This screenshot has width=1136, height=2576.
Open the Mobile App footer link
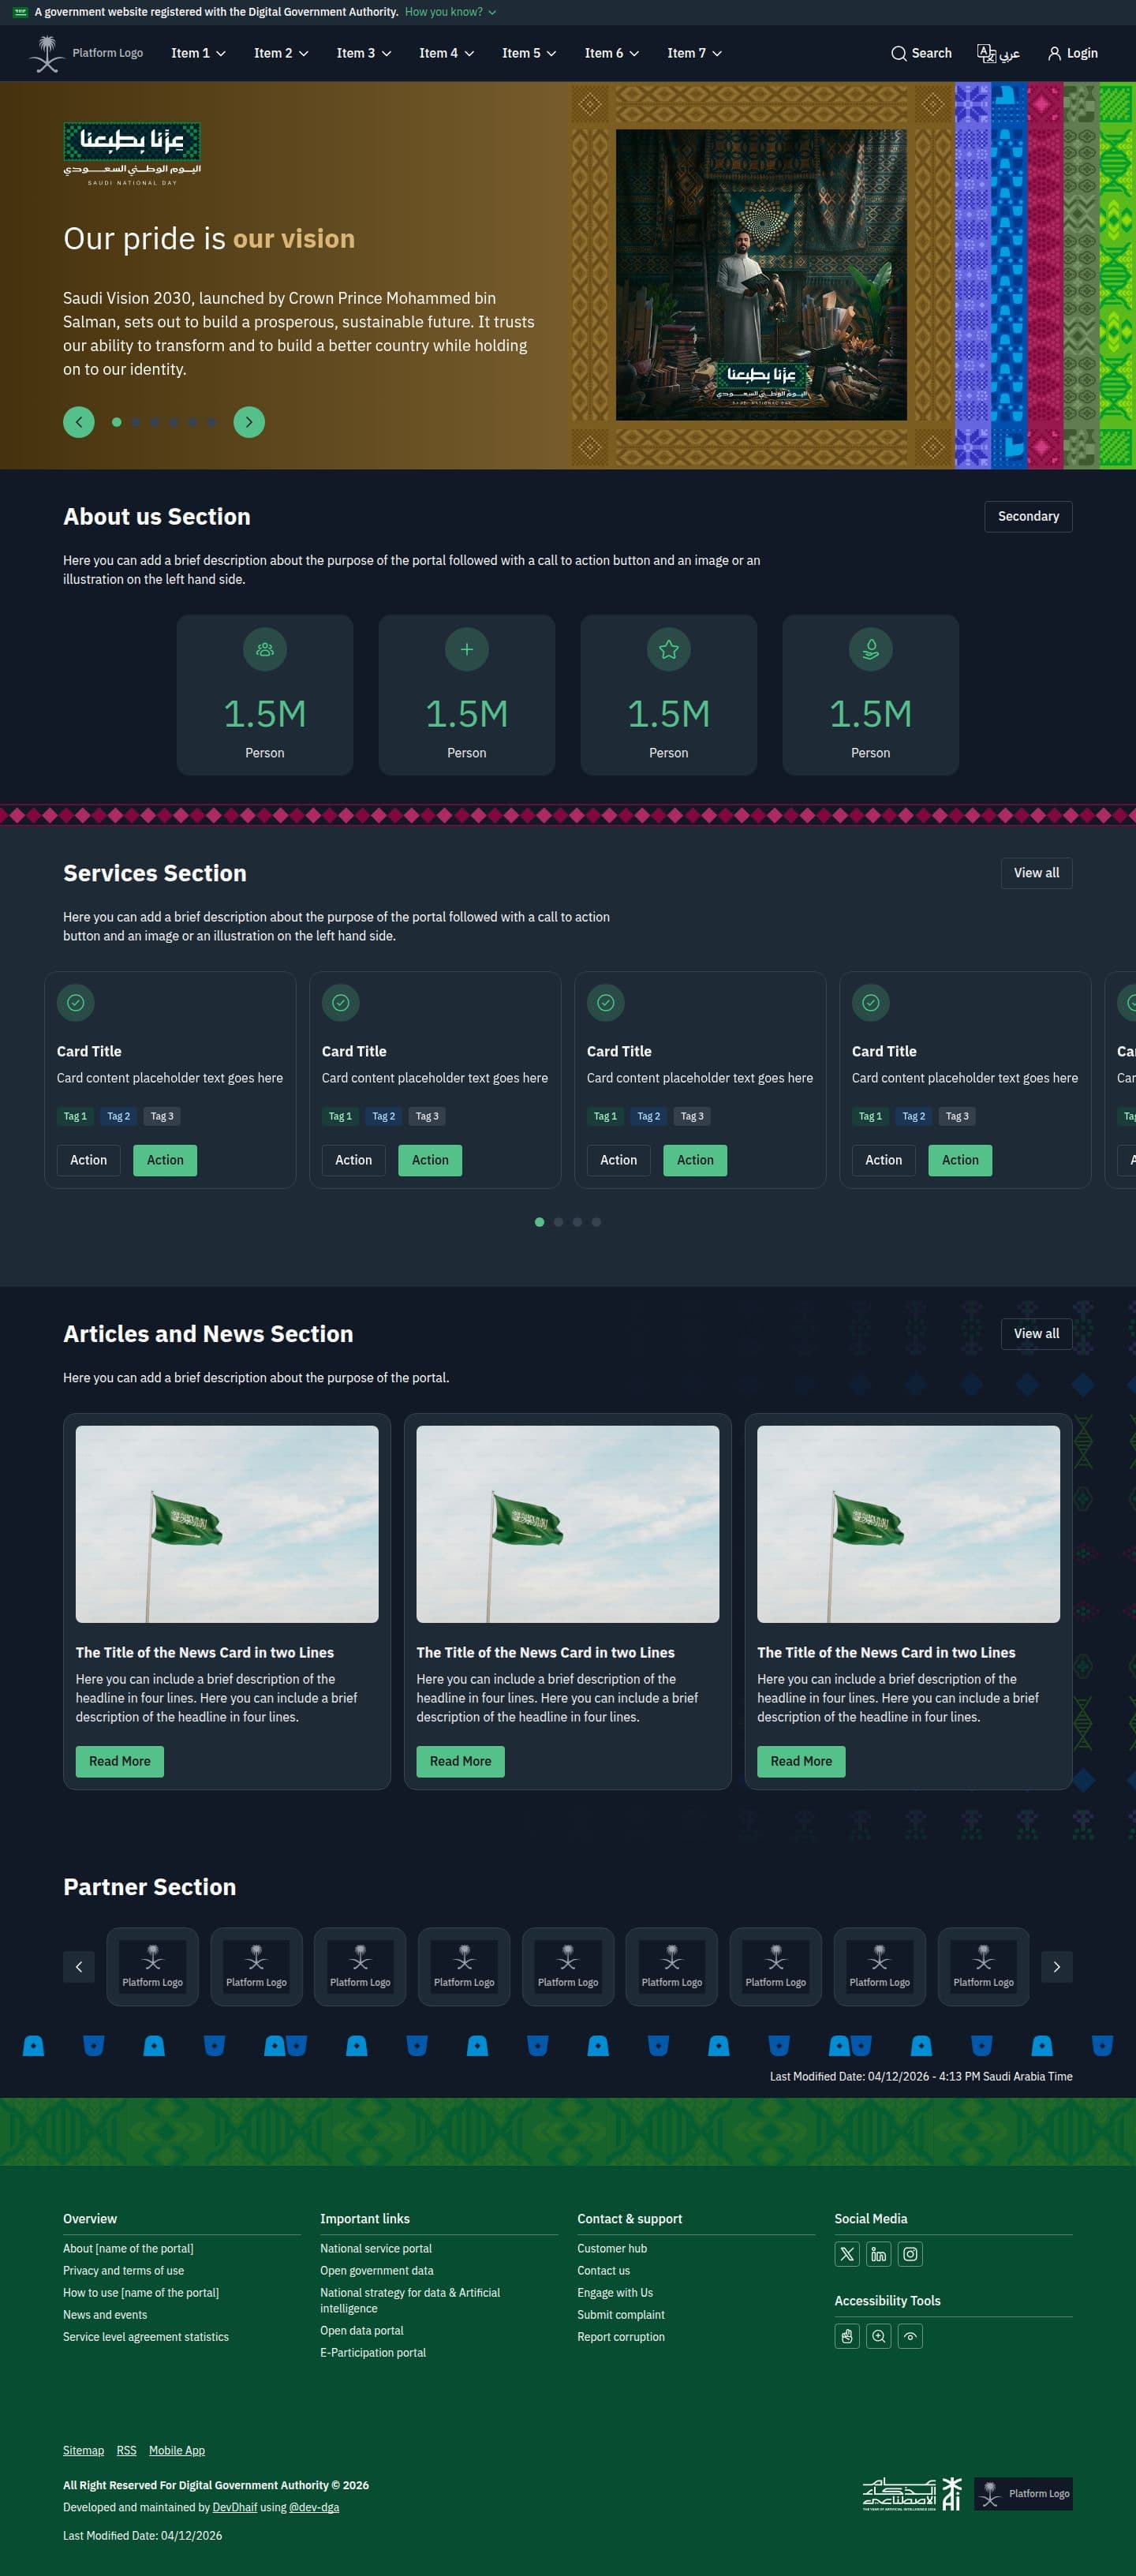tap(177, 2450)
